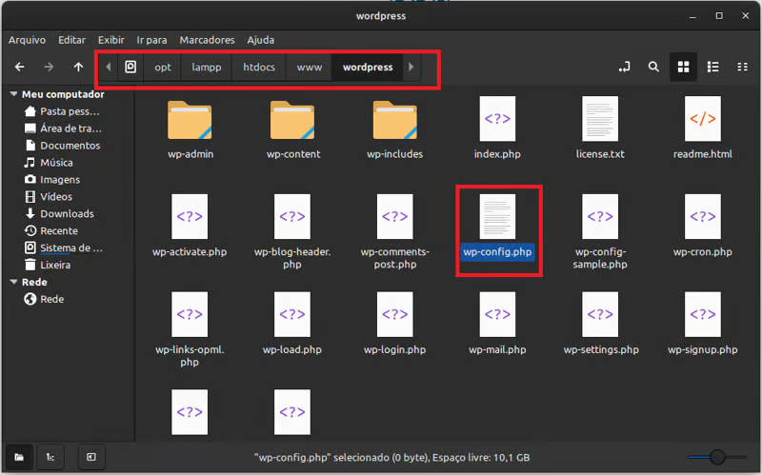Jump to the htdocs path segment
The width and height of the screenshot is (762, 475).
(259, 67)
